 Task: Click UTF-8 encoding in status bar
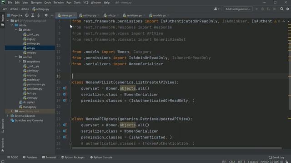241,162
